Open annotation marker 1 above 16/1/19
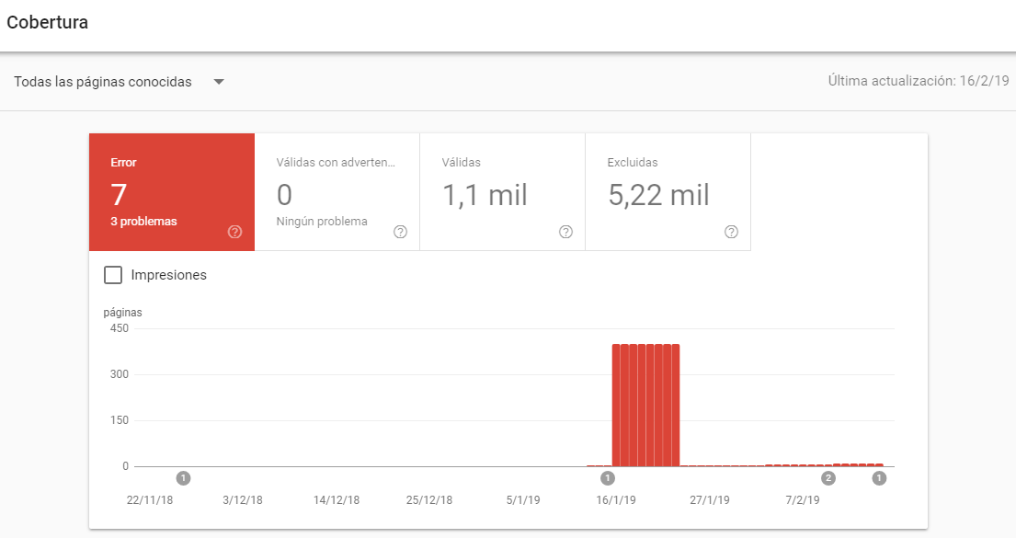Viewport: 1016px width, 538px height. pyautogui.click(x=607, y=478)
